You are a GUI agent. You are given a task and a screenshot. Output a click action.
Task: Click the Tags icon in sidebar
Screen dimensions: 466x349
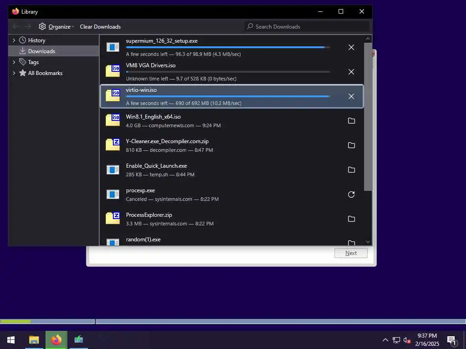pyautogui.click(x=23, y=62)
